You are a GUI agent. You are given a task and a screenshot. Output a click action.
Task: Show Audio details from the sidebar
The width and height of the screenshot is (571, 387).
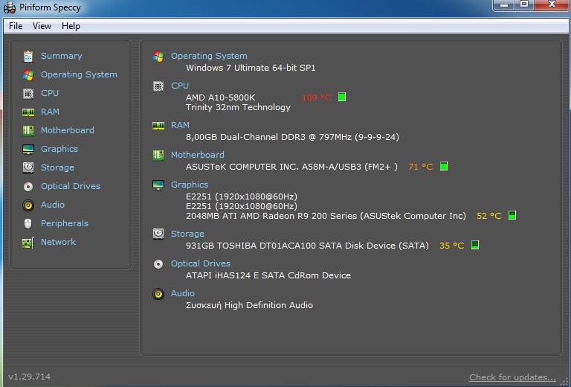click(x=53, y=205)
